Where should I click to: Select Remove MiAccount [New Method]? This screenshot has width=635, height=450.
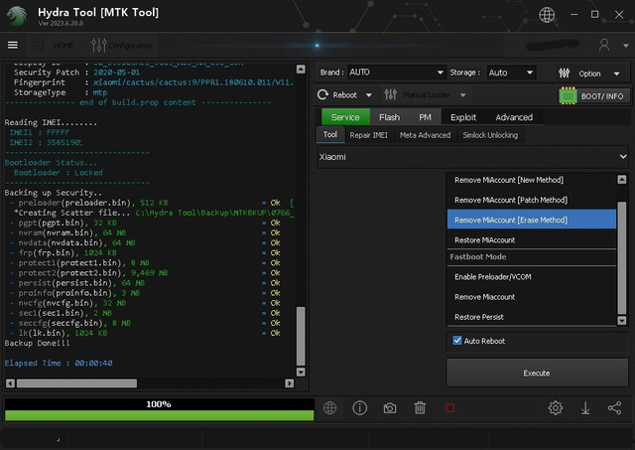(532, 180)
